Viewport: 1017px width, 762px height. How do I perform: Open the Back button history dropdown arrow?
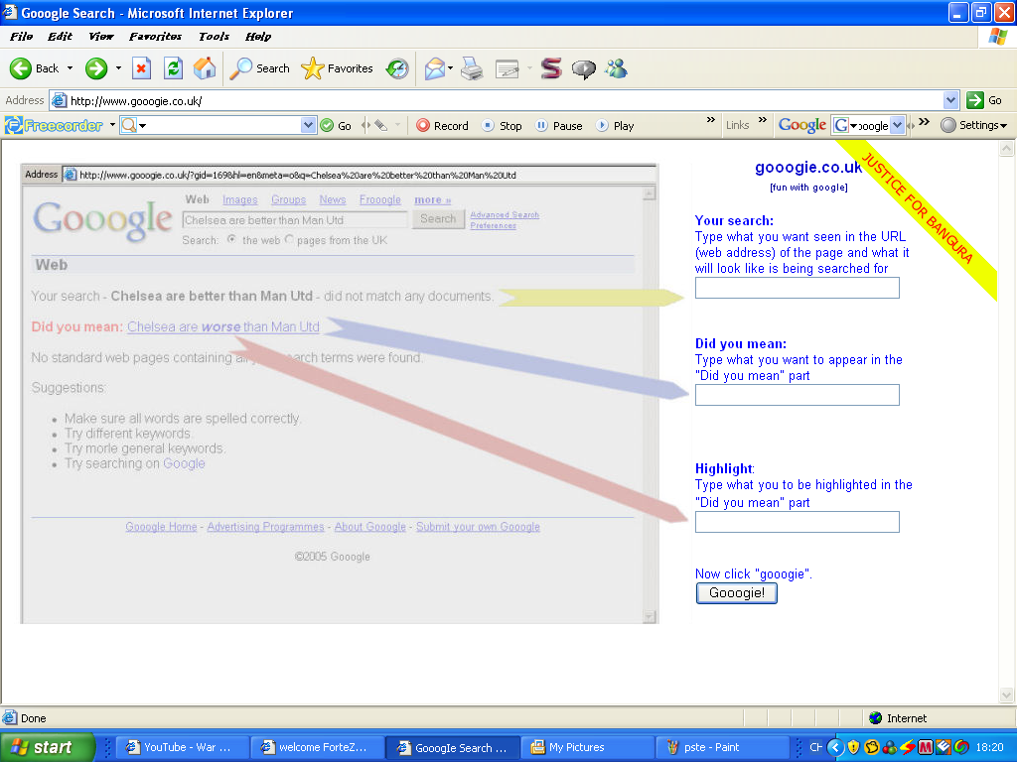[71, 68]
